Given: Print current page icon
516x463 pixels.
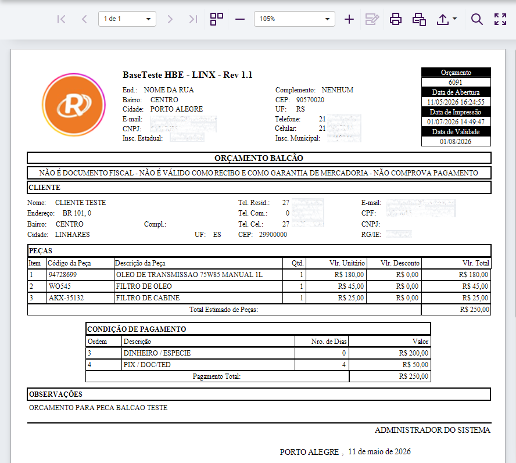Looking at the screenshot, I should coord(420,19).
